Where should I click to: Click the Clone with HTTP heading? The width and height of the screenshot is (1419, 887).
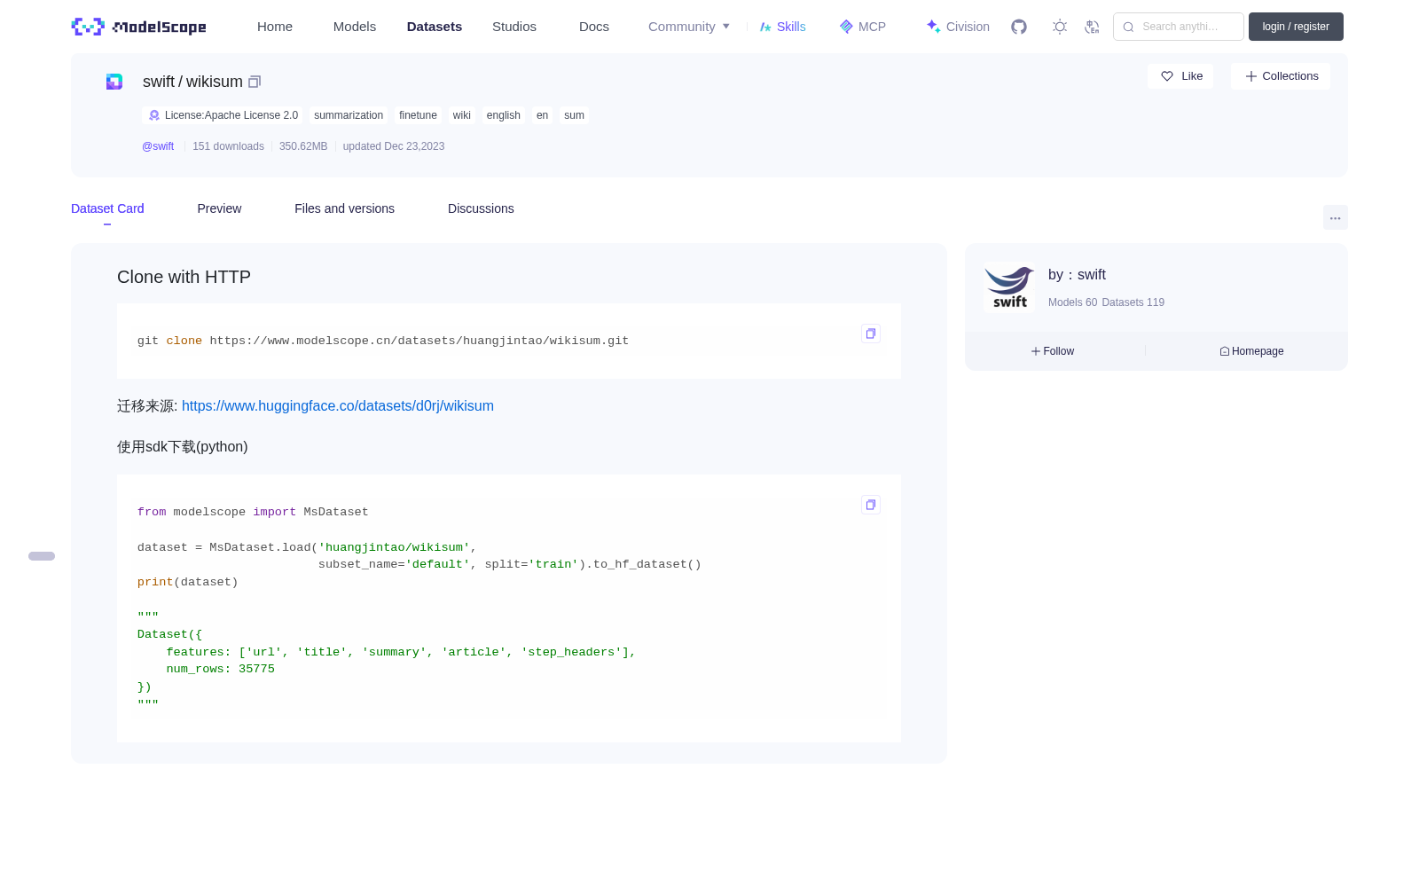[184, 277]
